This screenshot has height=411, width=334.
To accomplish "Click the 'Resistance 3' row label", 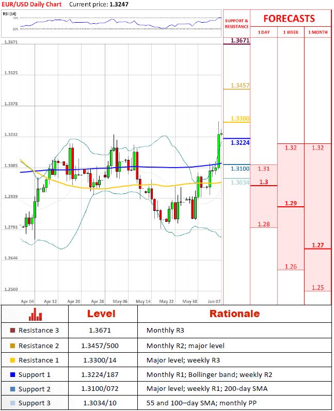I will click(x=39, y=330).
